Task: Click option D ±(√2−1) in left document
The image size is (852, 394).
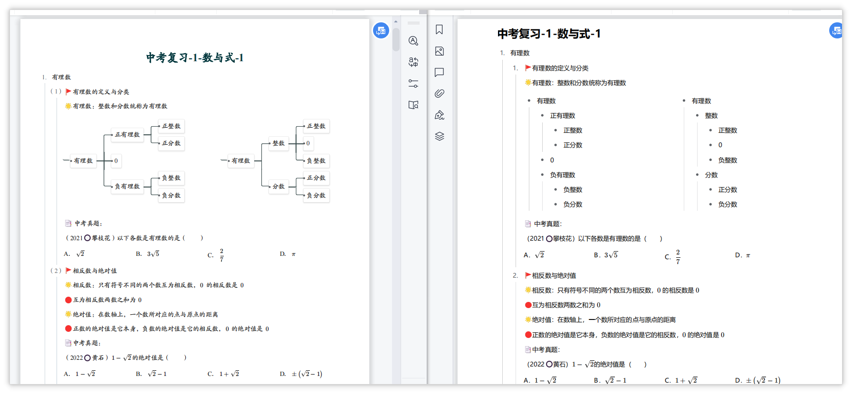Action: [301, 374]
